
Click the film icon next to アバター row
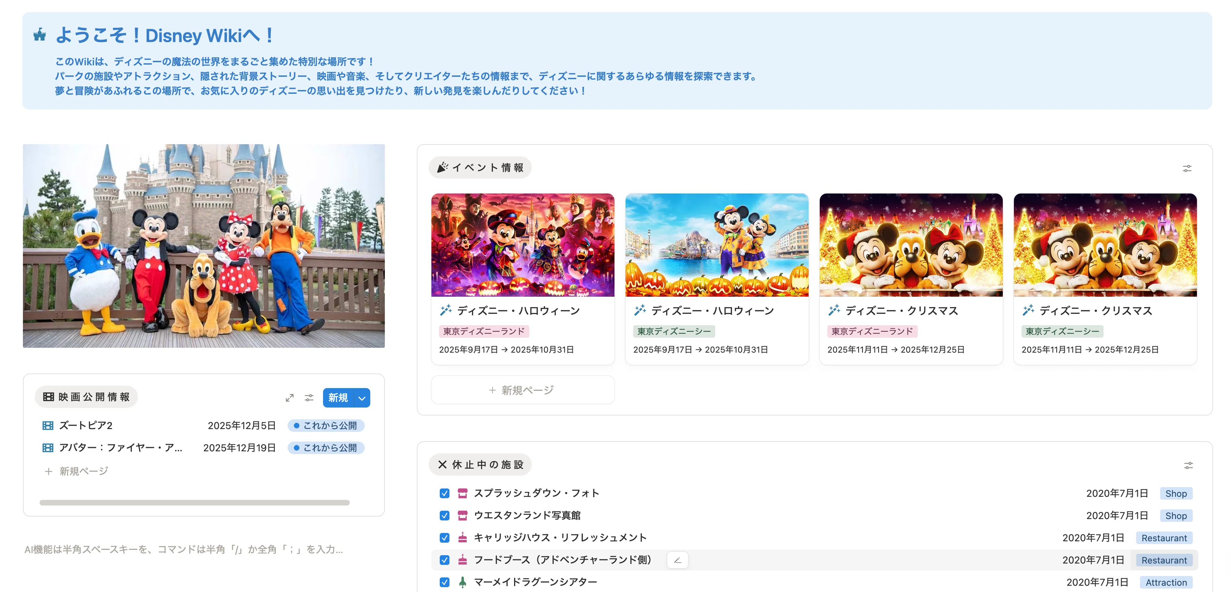click(48, 448)
